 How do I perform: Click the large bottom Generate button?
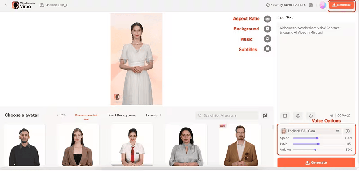[316, 162]
